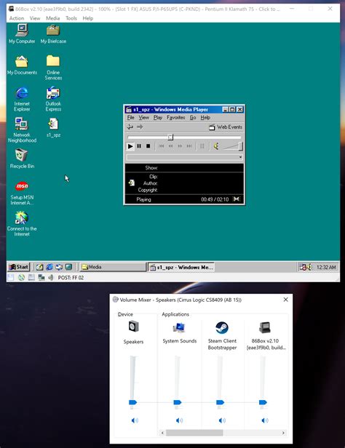
Task: Open 86Box Action menu
Action: coord(17,18)
